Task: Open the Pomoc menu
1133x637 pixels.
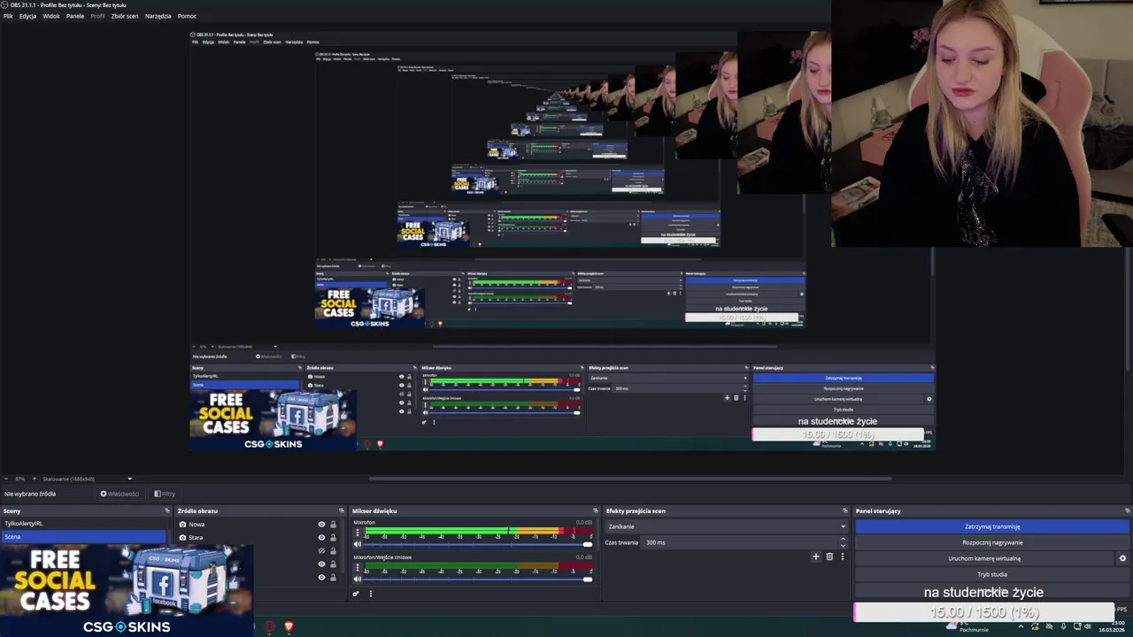Action: (x=187, y=16)
